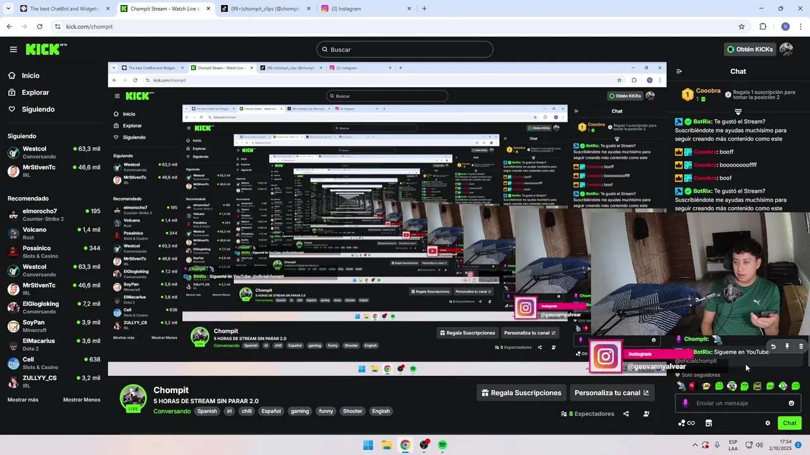Open elmorocho7 channel in Recomendado

click(x=54, y=215)
